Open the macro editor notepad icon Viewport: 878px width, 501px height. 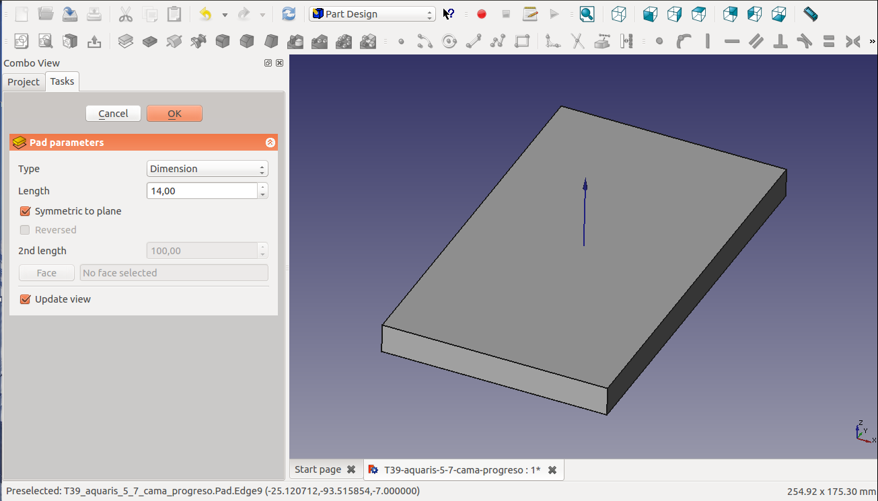[530, 14]
